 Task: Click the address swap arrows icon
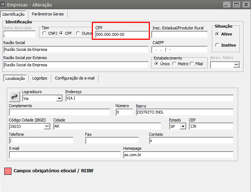[15, 96]
